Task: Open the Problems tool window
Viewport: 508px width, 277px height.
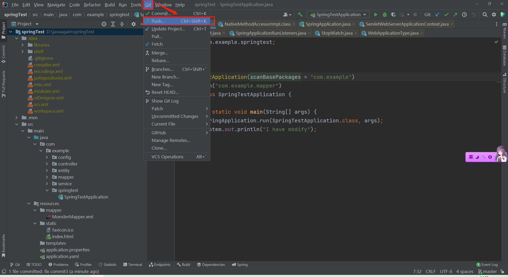Action: [x=58, y=265]
